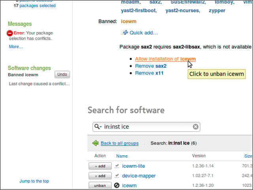Undo the Banned icewm change
The height and width of the screenshot is (190, 253).
[62, 74]
